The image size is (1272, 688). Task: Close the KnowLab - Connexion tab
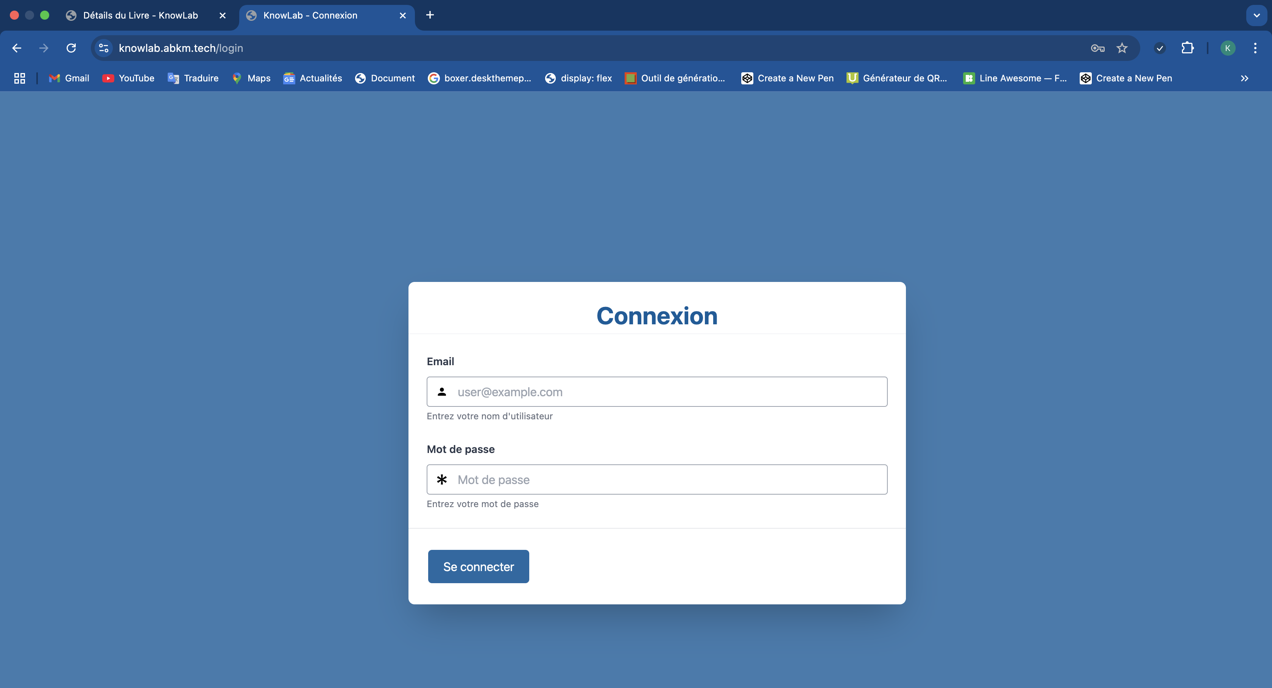(403, 15)
